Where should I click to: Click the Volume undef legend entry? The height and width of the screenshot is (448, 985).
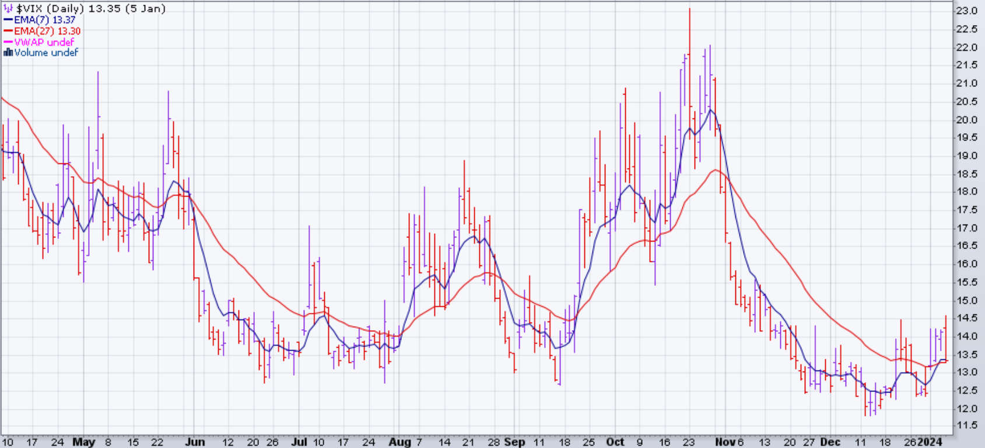pyautogui.click(x=46, y=52)
